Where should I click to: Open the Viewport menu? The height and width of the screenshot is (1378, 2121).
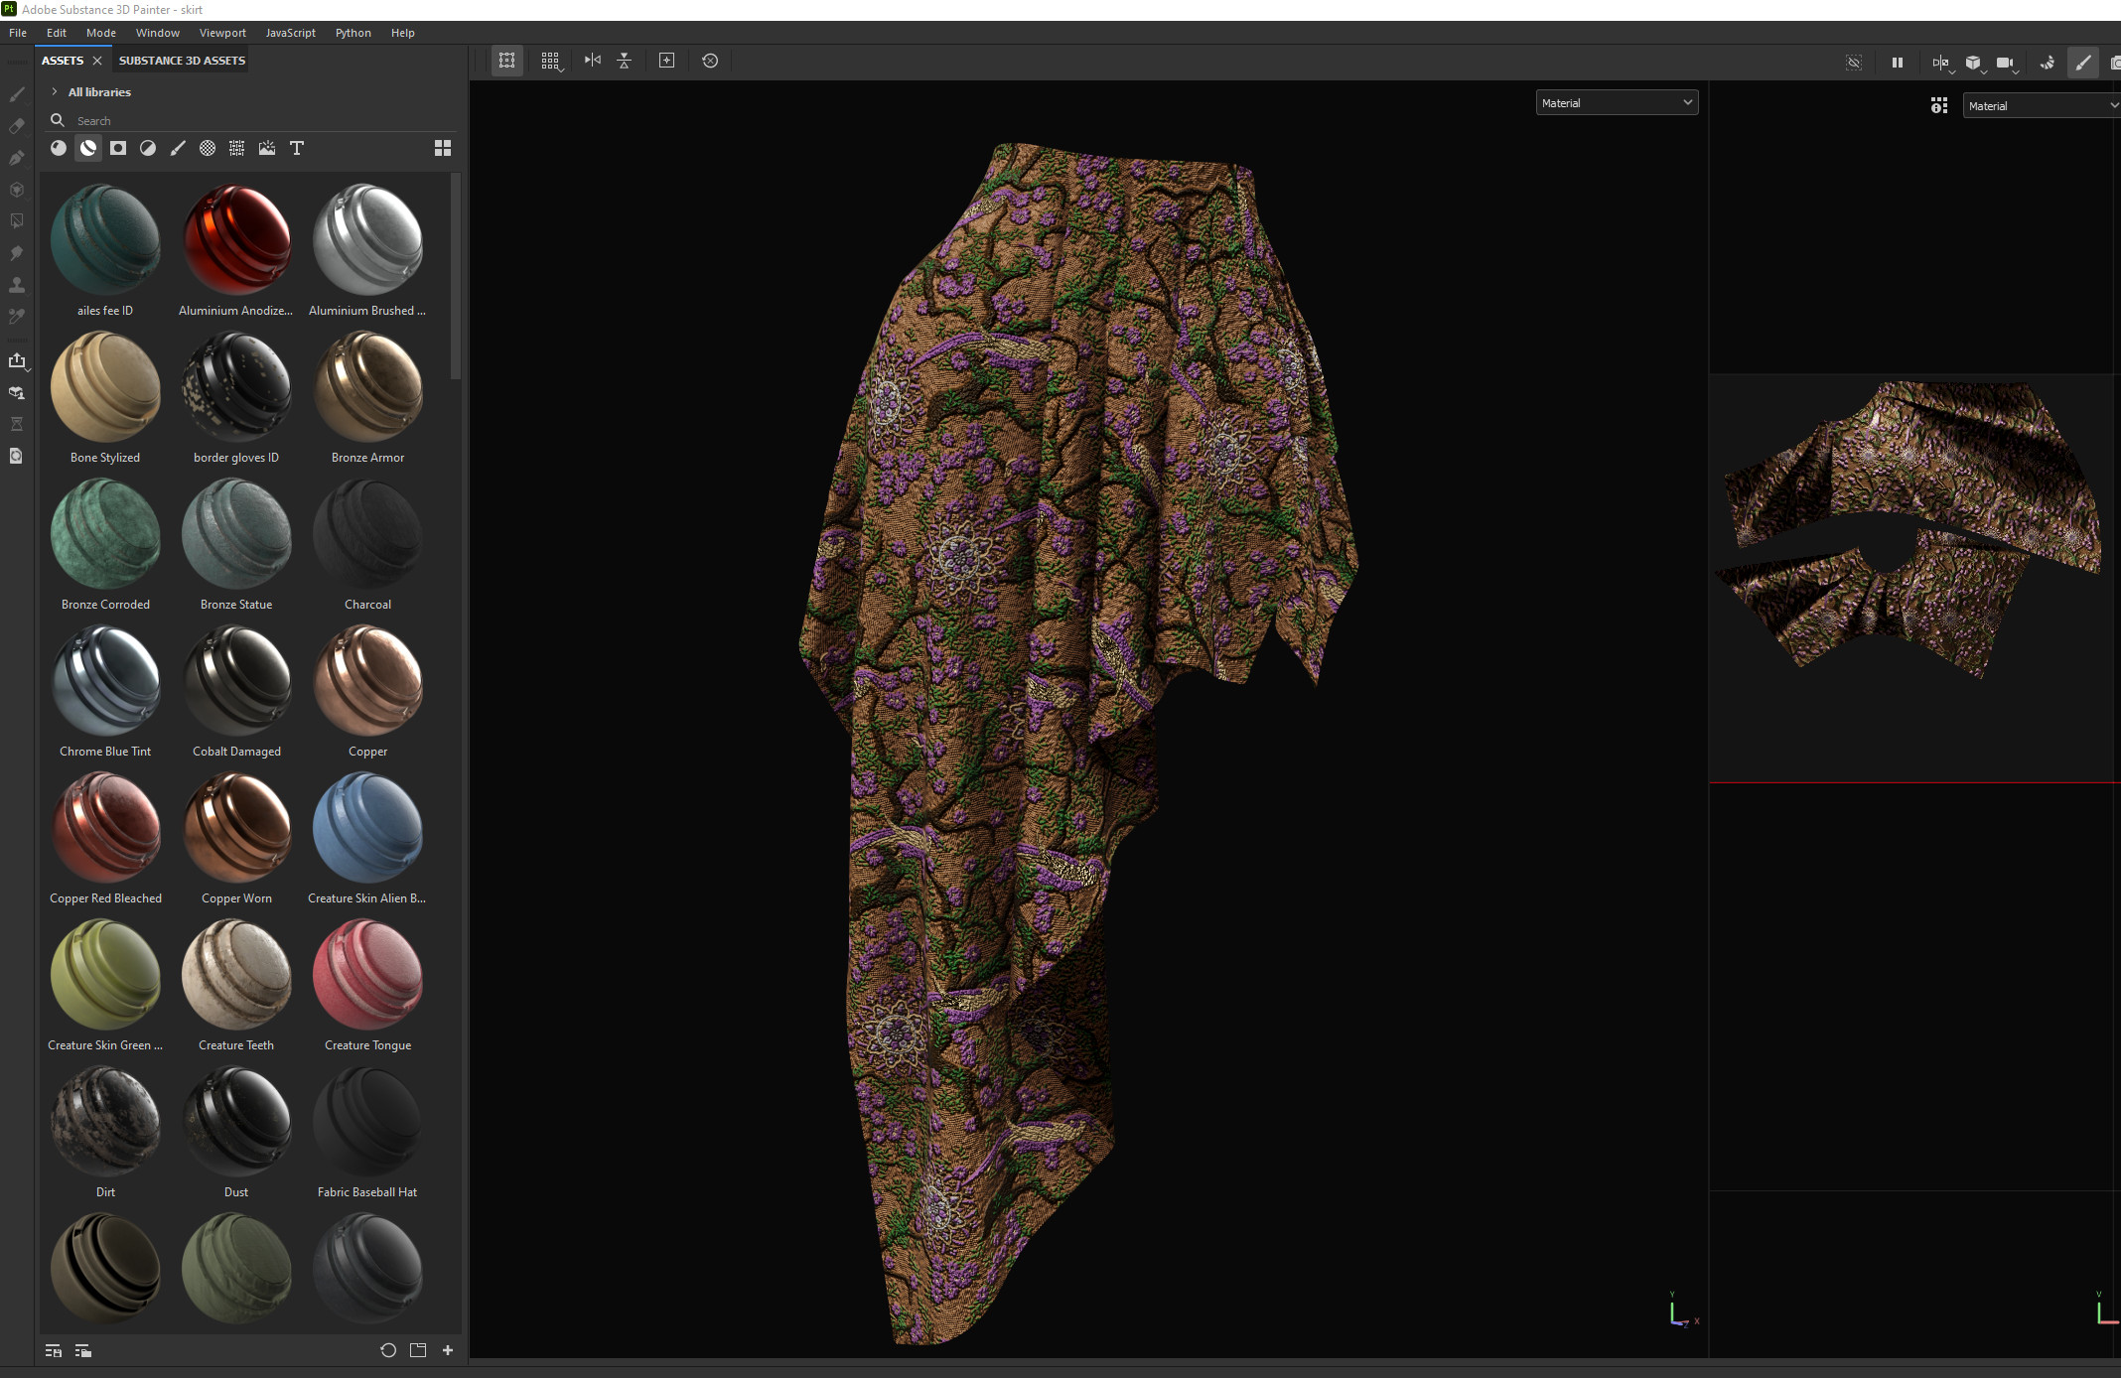pyautogui.click(x=222, y=33)
